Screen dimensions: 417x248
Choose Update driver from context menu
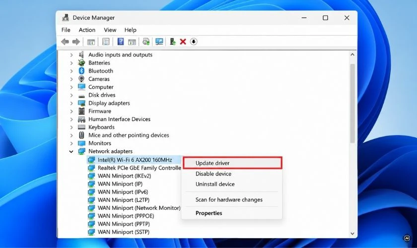pos(232,163)
